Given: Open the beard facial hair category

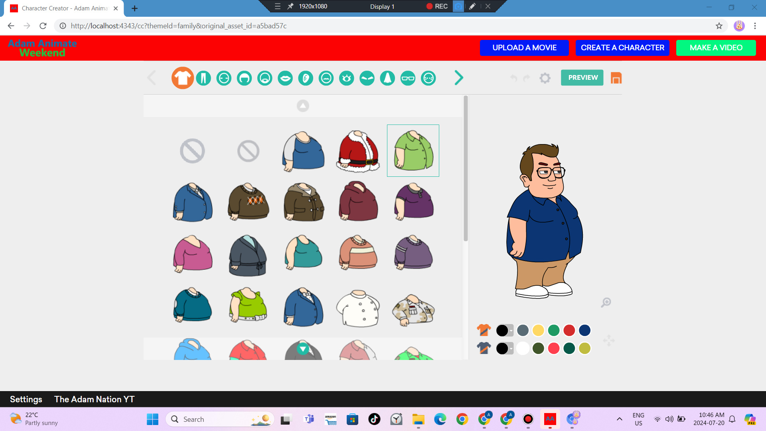Looking at the screenshot, I should pos(265,78).
